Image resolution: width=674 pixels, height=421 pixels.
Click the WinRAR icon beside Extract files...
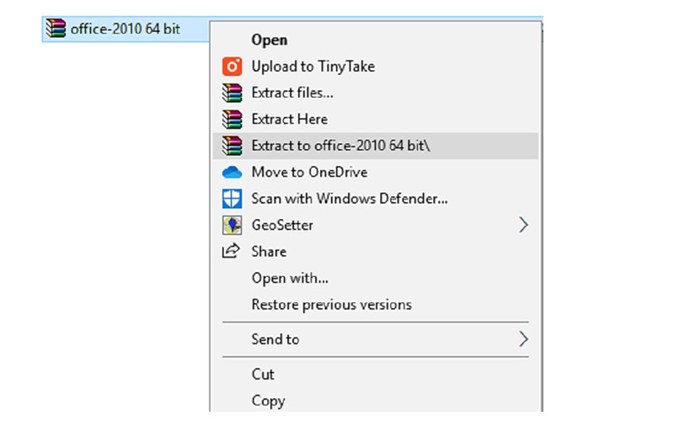[x=233, y=93]
